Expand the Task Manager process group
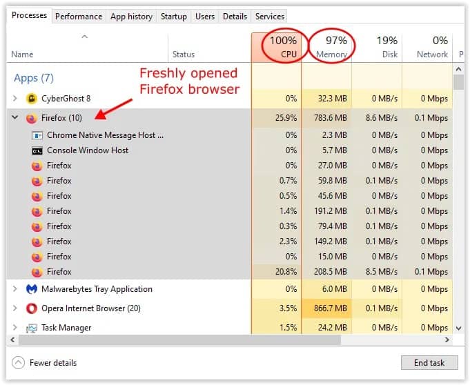Image resolution: width=470 pixels, height=385 pixels. point(14,328)
